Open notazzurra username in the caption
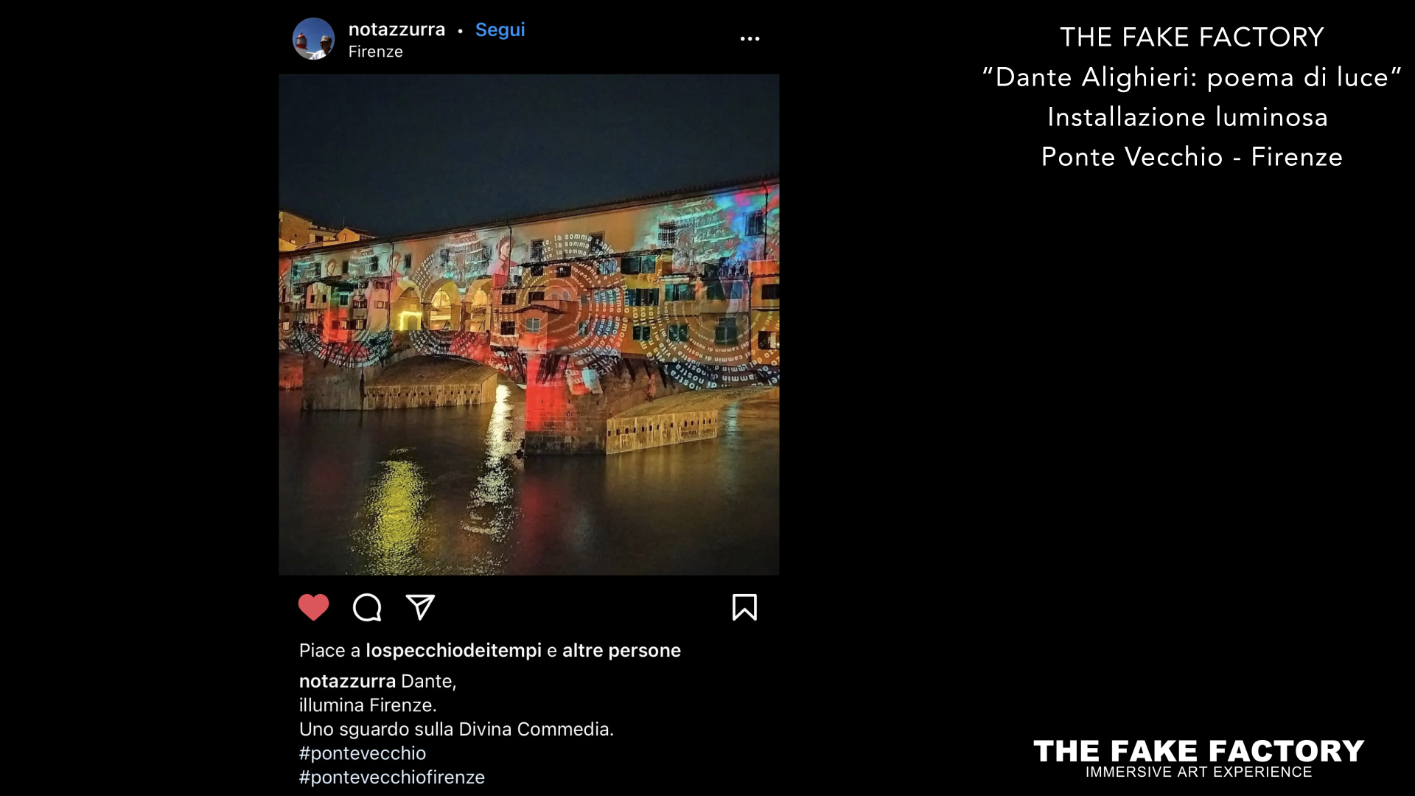Image resolution: width=1415 pixels, height=796 pixels. pyautogui.click(x=347, y=681)
